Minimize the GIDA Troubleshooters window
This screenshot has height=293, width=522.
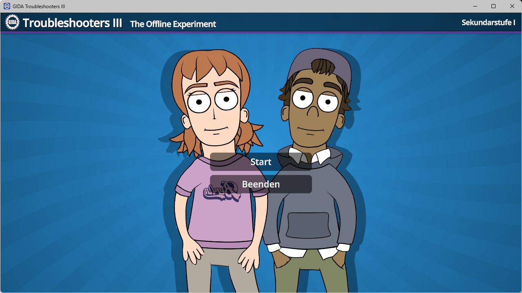475,6
